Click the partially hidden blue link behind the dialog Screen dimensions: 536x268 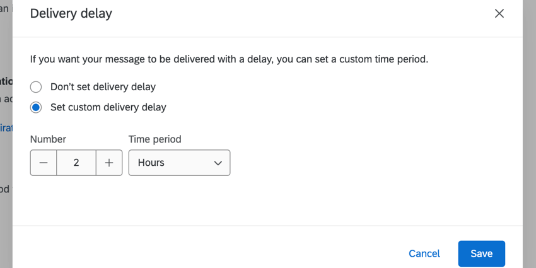tap(6, 128)
